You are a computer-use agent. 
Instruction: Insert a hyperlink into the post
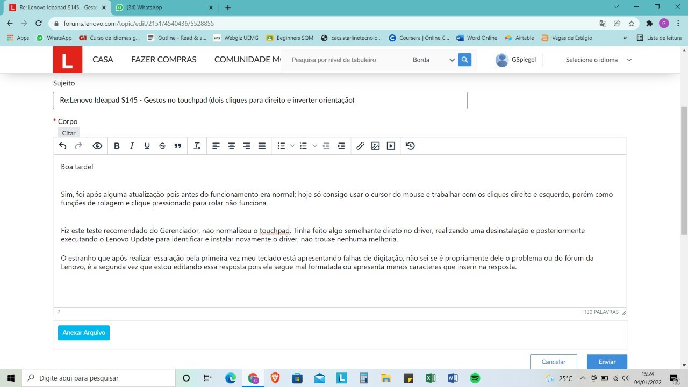(360, 146)
